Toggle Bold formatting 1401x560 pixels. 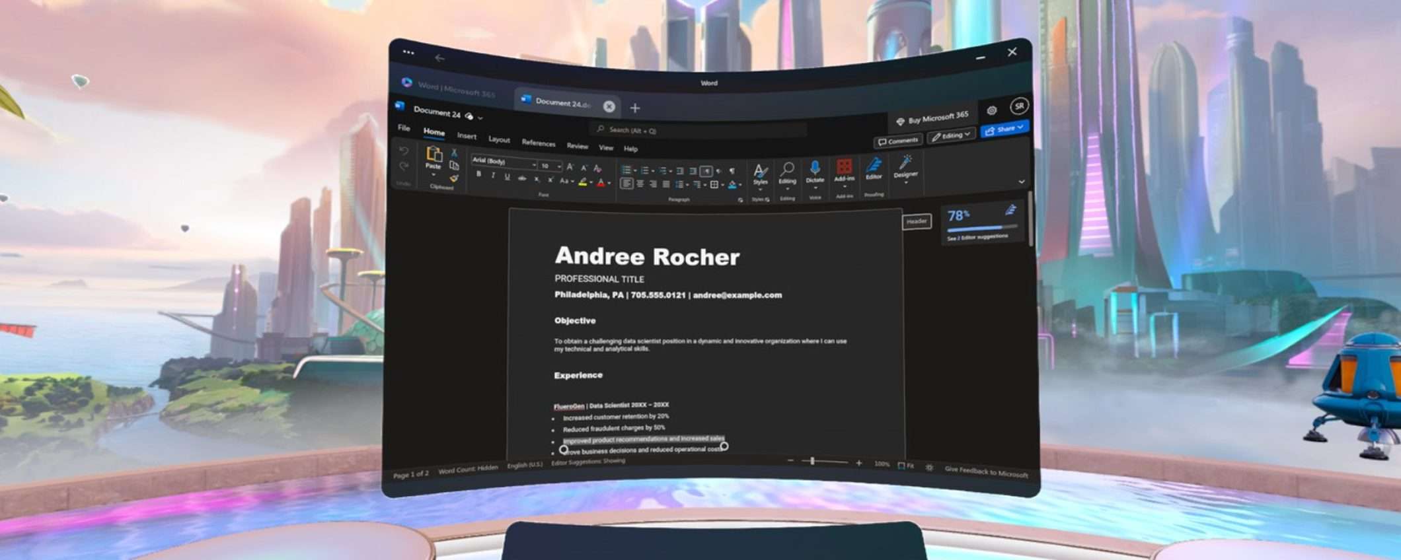(x=478, y=174)
